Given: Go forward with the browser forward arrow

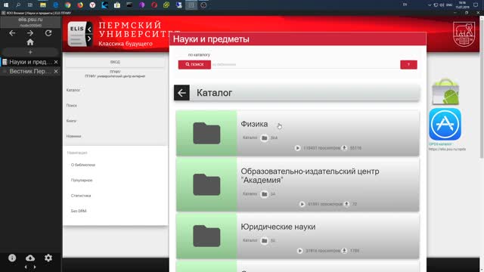Looking at the screenshot, I should pos(30,32).
